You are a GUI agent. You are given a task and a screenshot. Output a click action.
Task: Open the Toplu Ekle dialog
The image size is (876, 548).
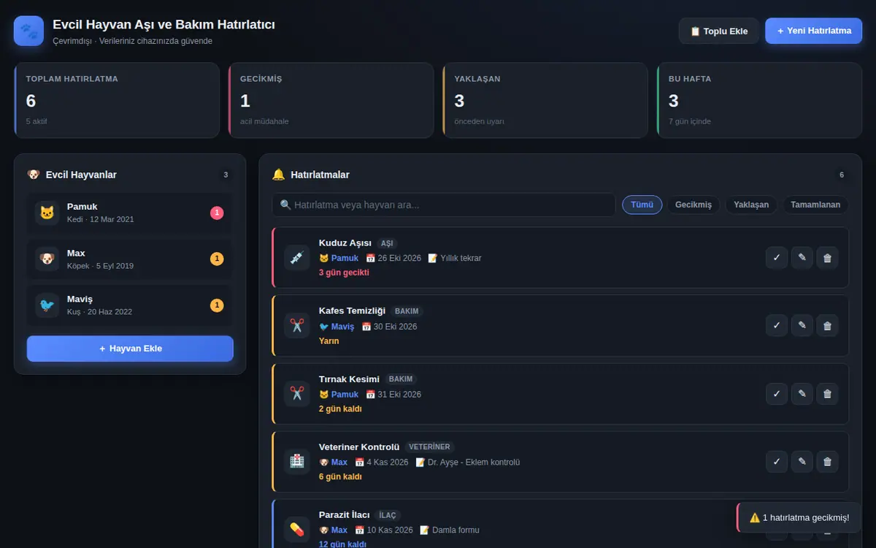coord(719,31)
